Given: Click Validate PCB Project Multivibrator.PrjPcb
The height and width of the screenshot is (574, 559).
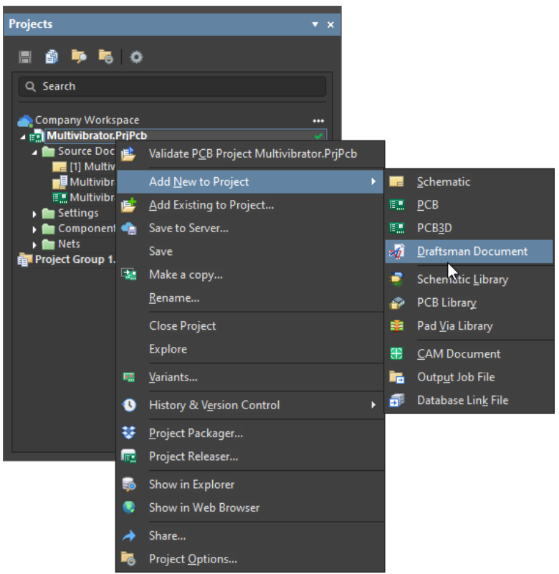Looking at the screenshot, I should [252, 153].
